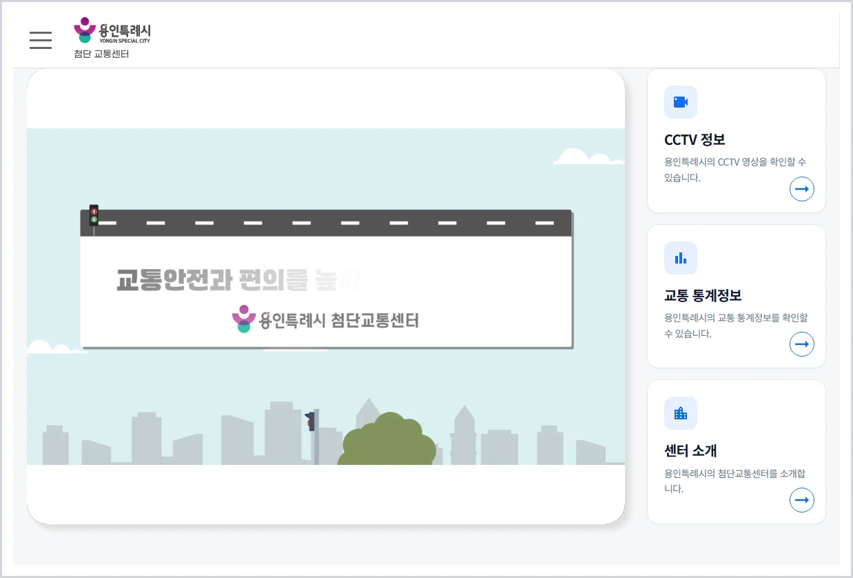Click the Yongin Special City logo
Image resolution: width=853 pixels, height=578 pixels.
(x=112, y=30)
